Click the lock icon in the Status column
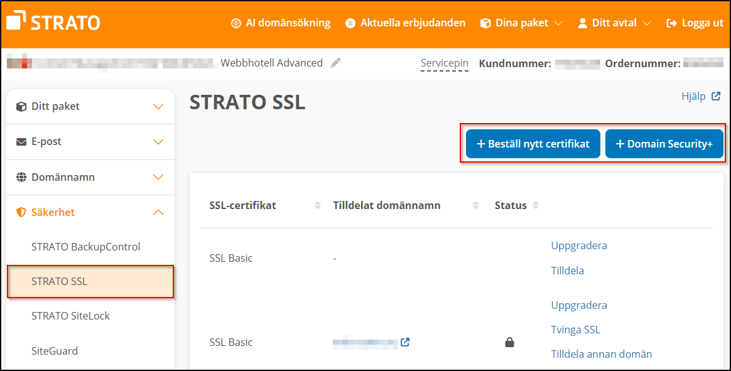The image size is (731, 371). pos(509,341)
